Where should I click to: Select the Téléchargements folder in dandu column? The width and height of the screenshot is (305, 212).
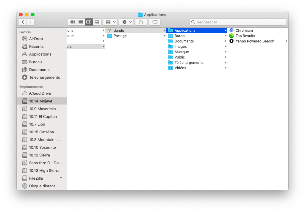pyautogui.click(x=197, y=63)
